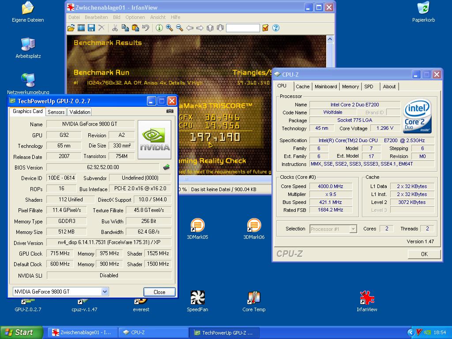Switch to the Validation tab in GPU-Z
The width and height of the screenshot is (452, 339).
coord(80,112)
